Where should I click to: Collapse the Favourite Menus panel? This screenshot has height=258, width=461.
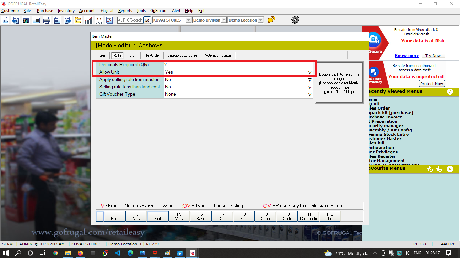click(x=450, y=169)
